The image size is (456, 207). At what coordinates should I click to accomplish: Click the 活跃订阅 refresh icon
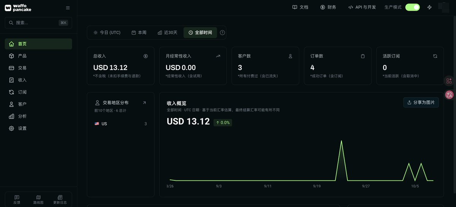click(x=435, y=56)
